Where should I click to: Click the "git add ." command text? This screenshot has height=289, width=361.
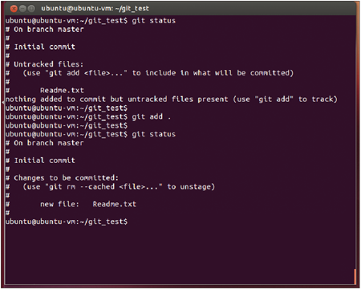152,116
